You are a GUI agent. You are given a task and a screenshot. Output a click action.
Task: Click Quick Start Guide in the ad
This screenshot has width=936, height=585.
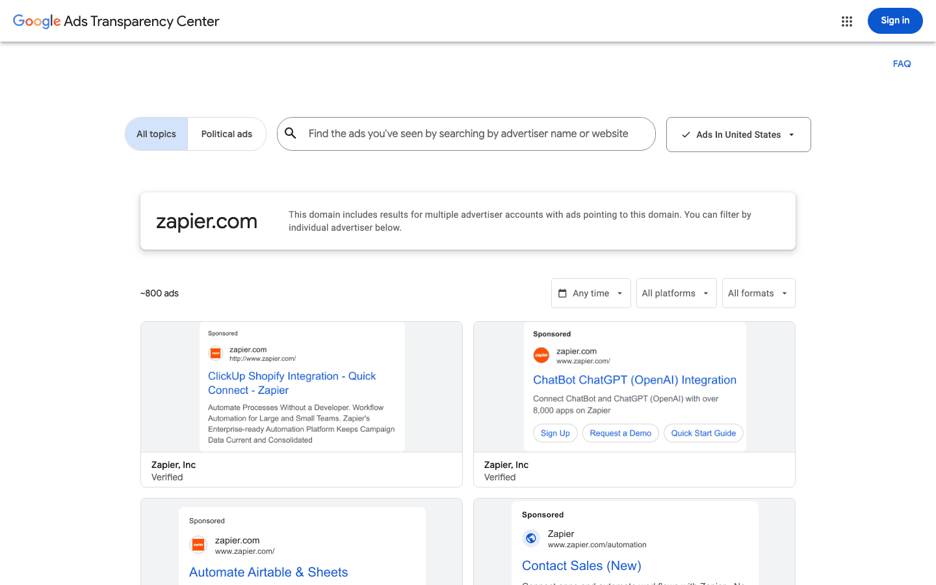(x=703, y=434)
